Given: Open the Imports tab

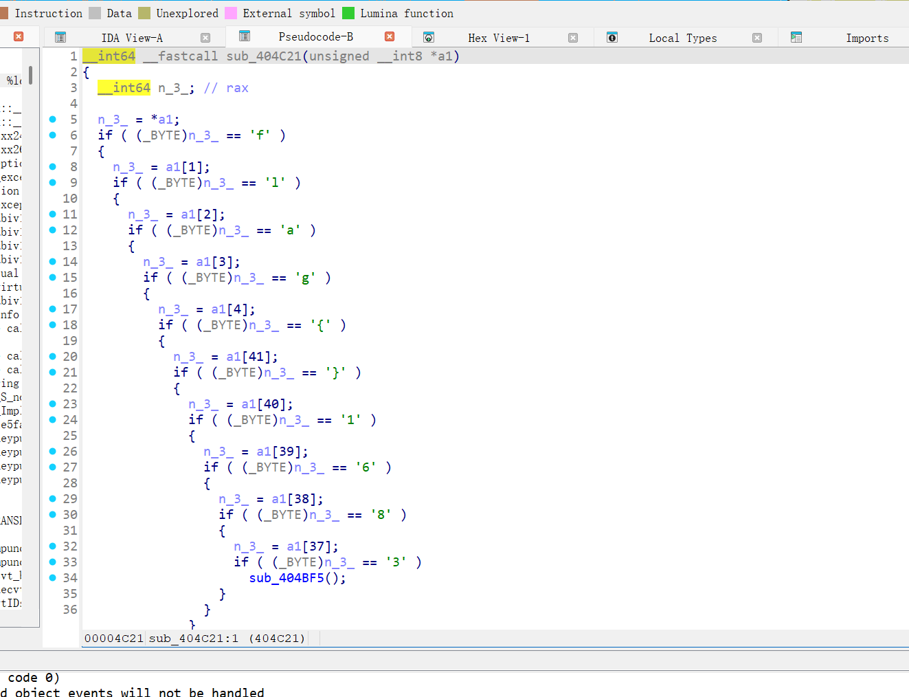Looking at the screenshot, I should (x=867, y=38).
